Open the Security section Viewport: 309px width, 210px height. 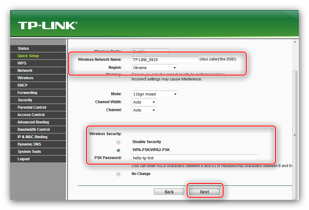(38, 100)
